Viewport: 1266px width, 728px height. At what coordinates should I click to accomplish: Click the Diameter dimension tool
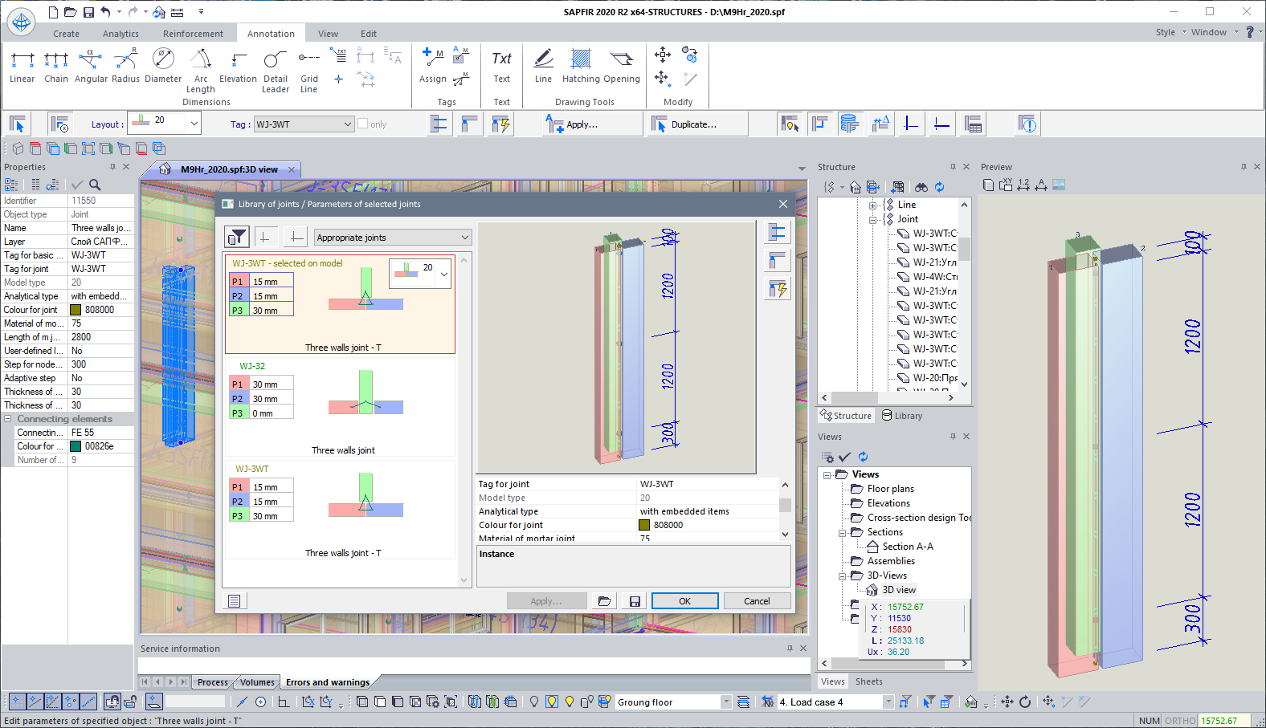(163, 66)
